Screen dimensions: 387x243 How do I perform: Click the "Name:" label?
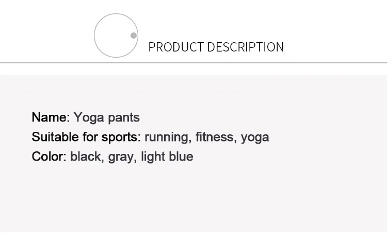(51, 117)
